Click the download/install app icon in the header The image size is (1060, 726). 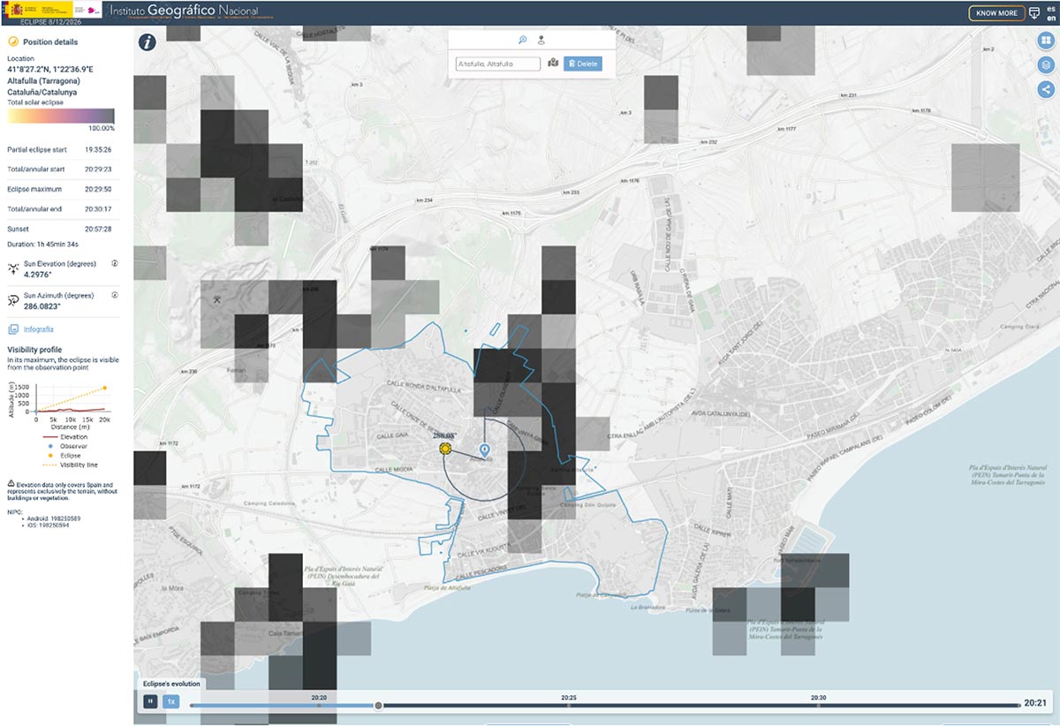[x=1035, y=12]
